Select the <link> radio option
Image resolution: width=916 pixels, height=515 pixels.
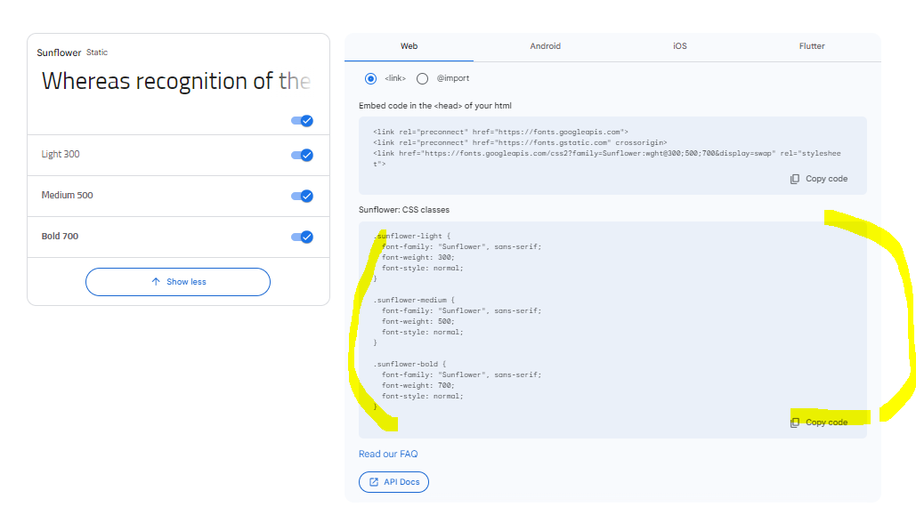[x=370, y=78]
